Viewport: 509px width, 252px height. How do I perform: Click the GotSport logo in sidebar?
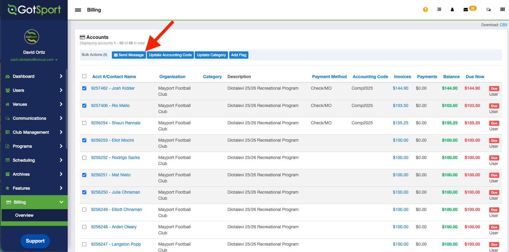34,10
